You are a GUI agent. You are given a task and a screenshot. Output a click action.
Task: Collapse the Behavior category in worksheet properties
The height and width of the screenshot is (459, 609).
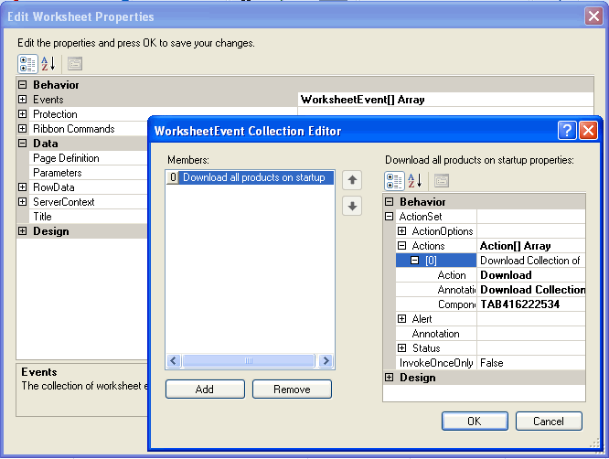click(23, 84)
